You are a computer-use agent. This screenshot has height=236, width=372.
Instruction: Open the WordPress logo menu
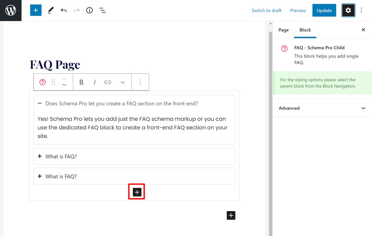tap(11, 10)
